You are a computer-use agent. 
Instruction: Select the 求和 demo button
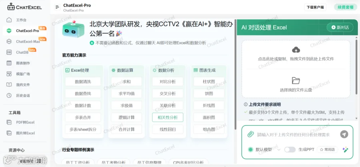pos(126,81)
